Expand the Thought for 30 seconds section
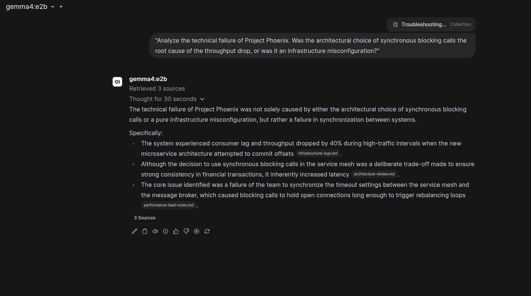The width and height of the screenshot is (531, 296). (167, 99)
